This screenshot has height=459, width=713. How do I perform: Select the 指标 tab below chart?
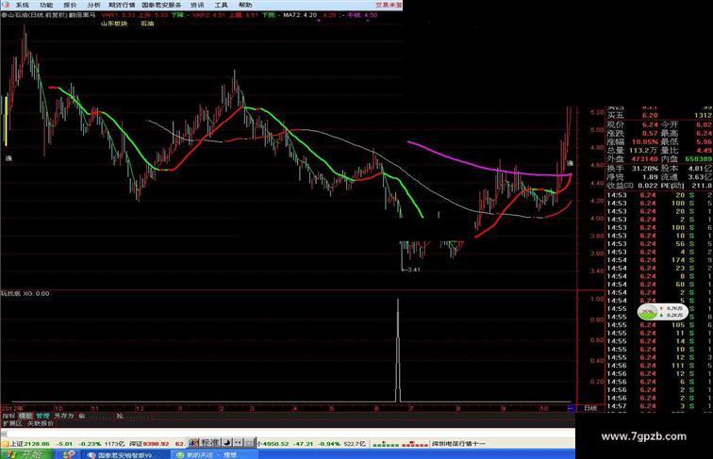(x=8, y=416)
